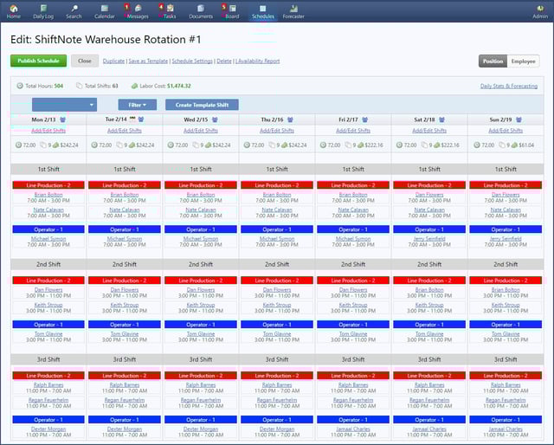This screenshot has width=554, height=445.
Task: Click the green Publish Schedule button
Action: tap(38, 61)
